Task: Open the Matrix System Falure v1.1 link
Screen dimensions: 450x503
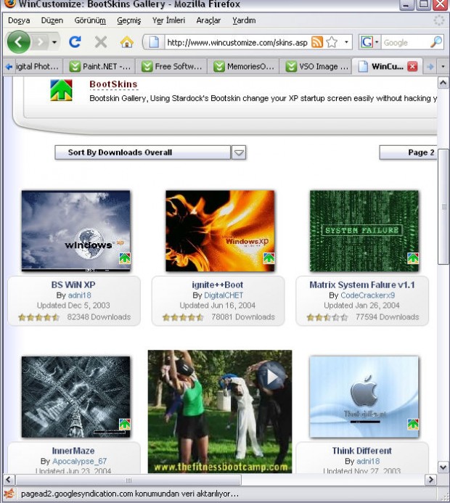Action: point(362,285)
